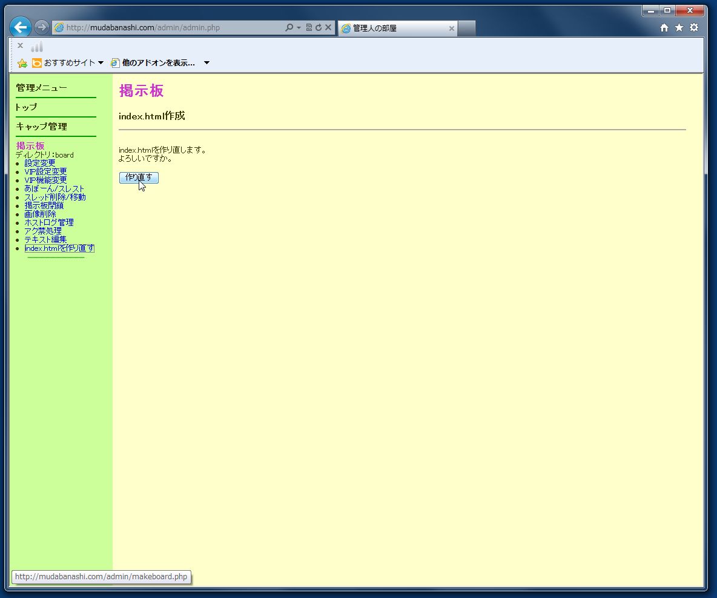Click the ディレクトリ:board text
The width and height of the screenshot is (717, 598).
44,154
